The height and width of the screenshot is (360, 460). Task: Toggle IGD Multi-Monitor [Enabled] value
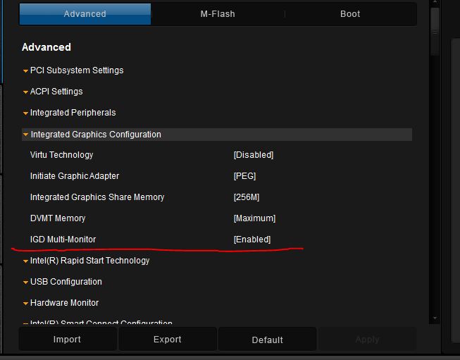click(x=251, y=240)
